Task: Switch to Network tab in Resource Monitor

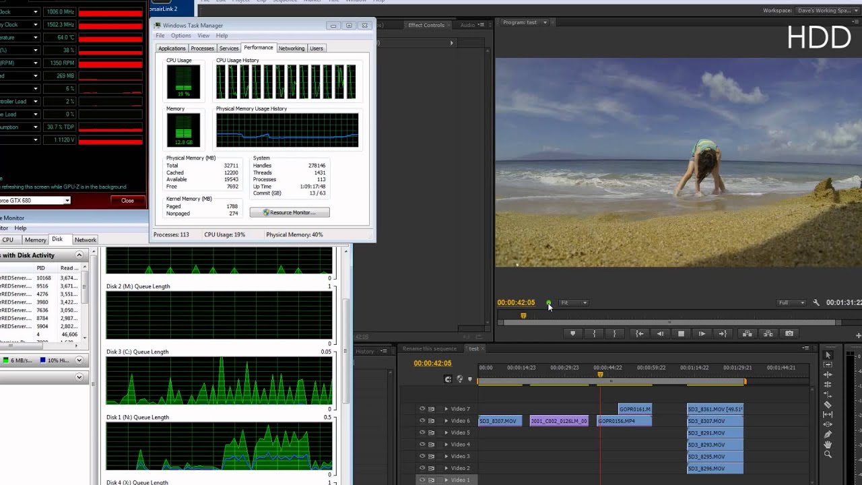Action: click(86, 240)
